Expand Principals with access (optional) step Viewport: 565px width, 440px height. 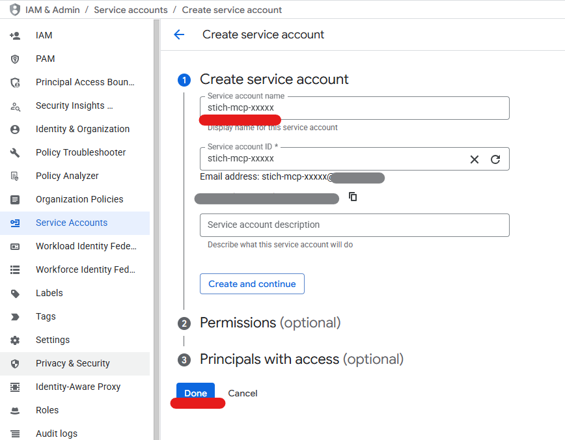click(x=301, y=359)
